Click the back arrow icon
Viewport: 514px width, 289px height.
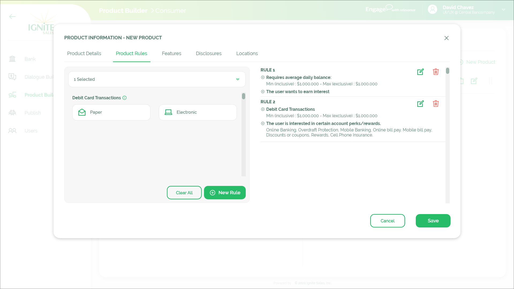pos(12,17)
